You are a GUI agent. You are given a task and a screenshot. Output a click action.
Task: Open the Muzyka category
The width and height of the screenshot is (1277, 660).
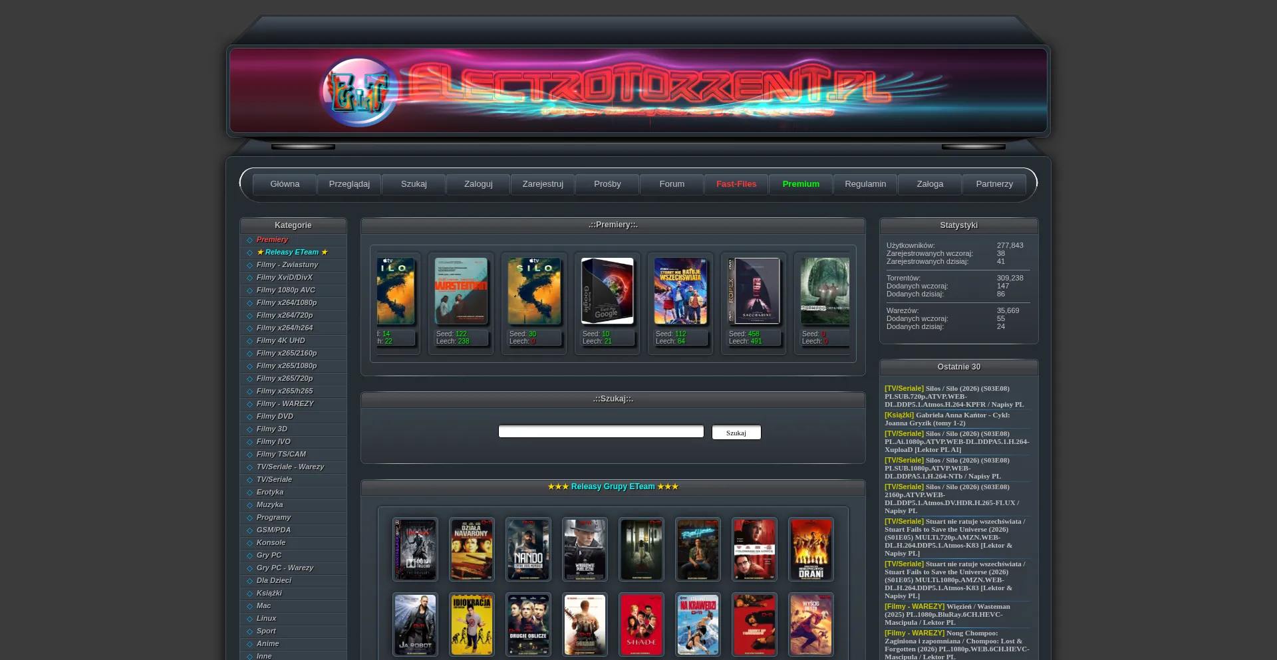point(269,505)
